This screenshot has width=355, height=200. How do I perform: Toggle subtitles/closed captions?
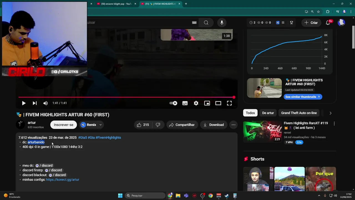(185, 103)
